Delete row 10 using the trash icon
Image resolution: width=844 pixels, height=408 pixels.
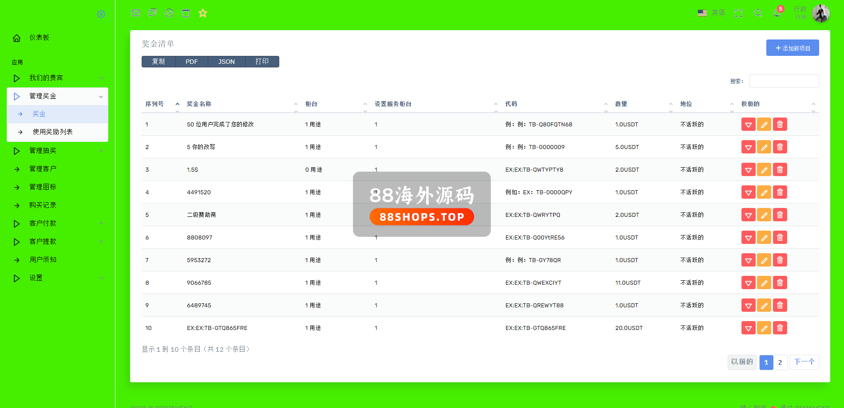[780, 328]
